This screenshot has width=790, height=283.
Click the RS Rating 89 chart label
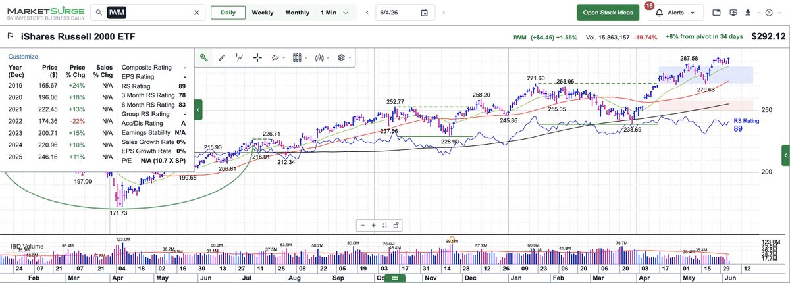point(746,125)
